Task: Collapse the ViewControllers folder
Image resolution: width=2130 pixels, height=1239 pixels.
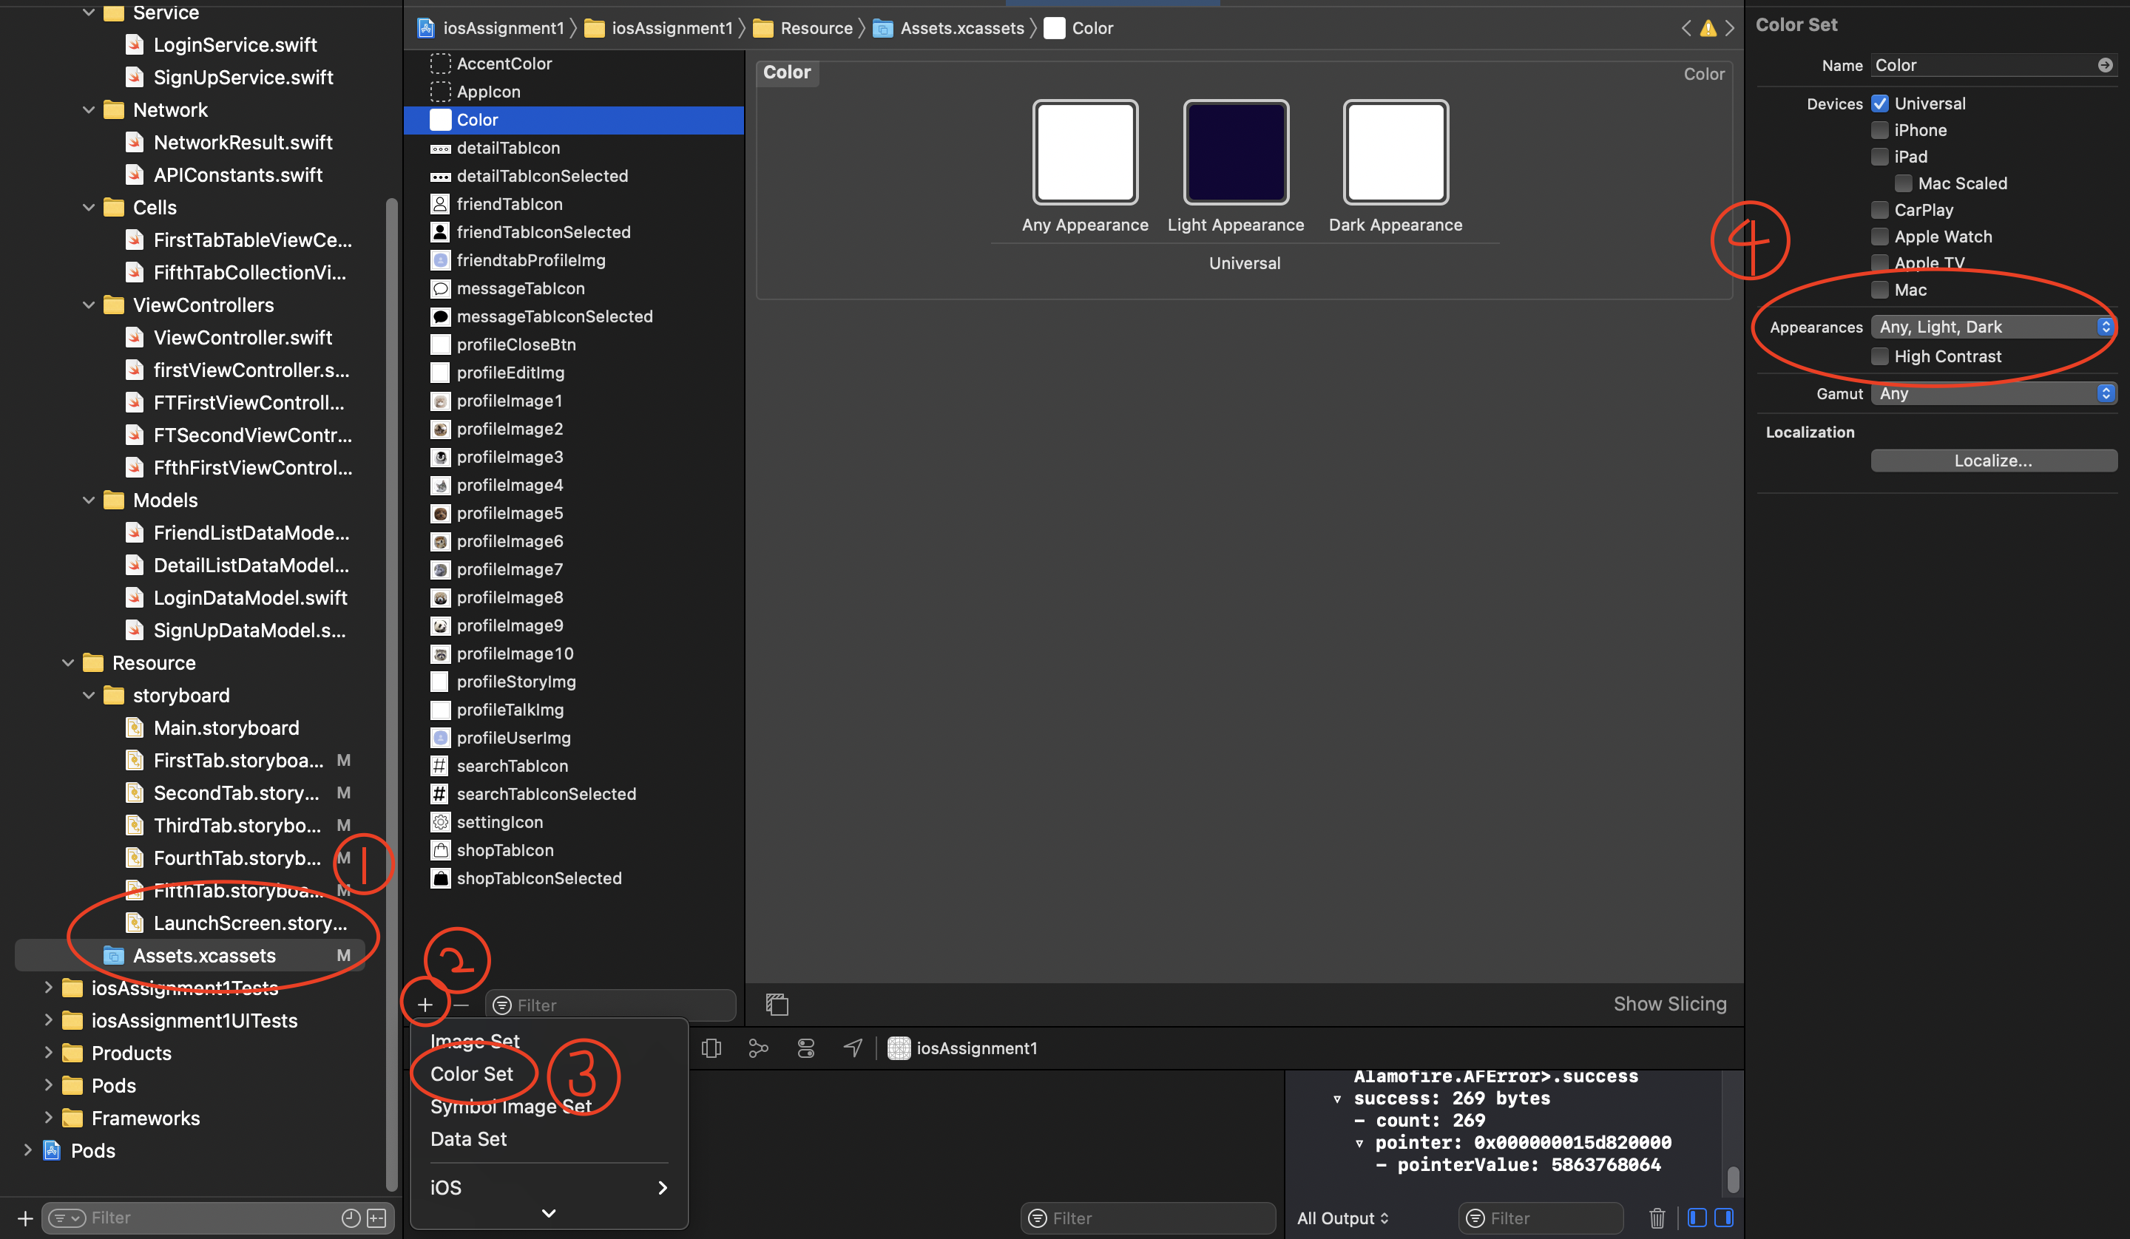Action: (89, 305)
